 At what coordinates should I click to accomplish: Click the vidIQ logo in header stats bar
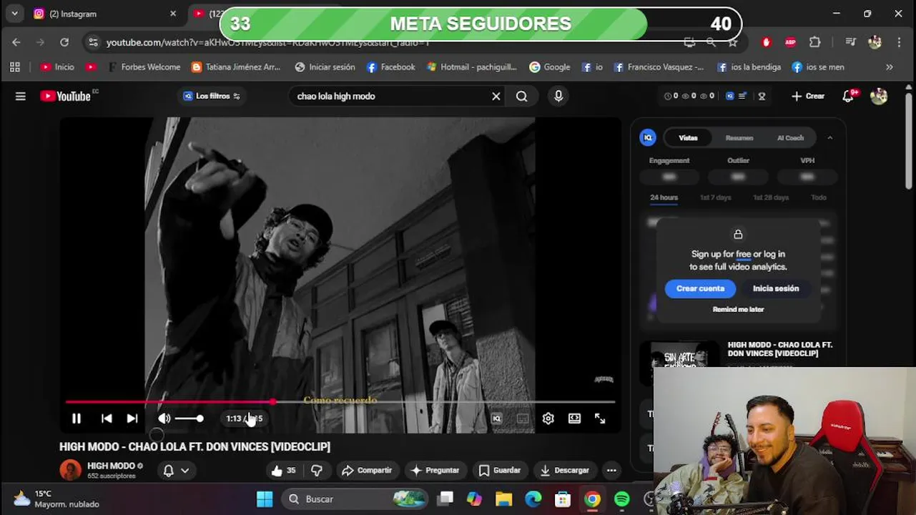click(x=730, y=96)
